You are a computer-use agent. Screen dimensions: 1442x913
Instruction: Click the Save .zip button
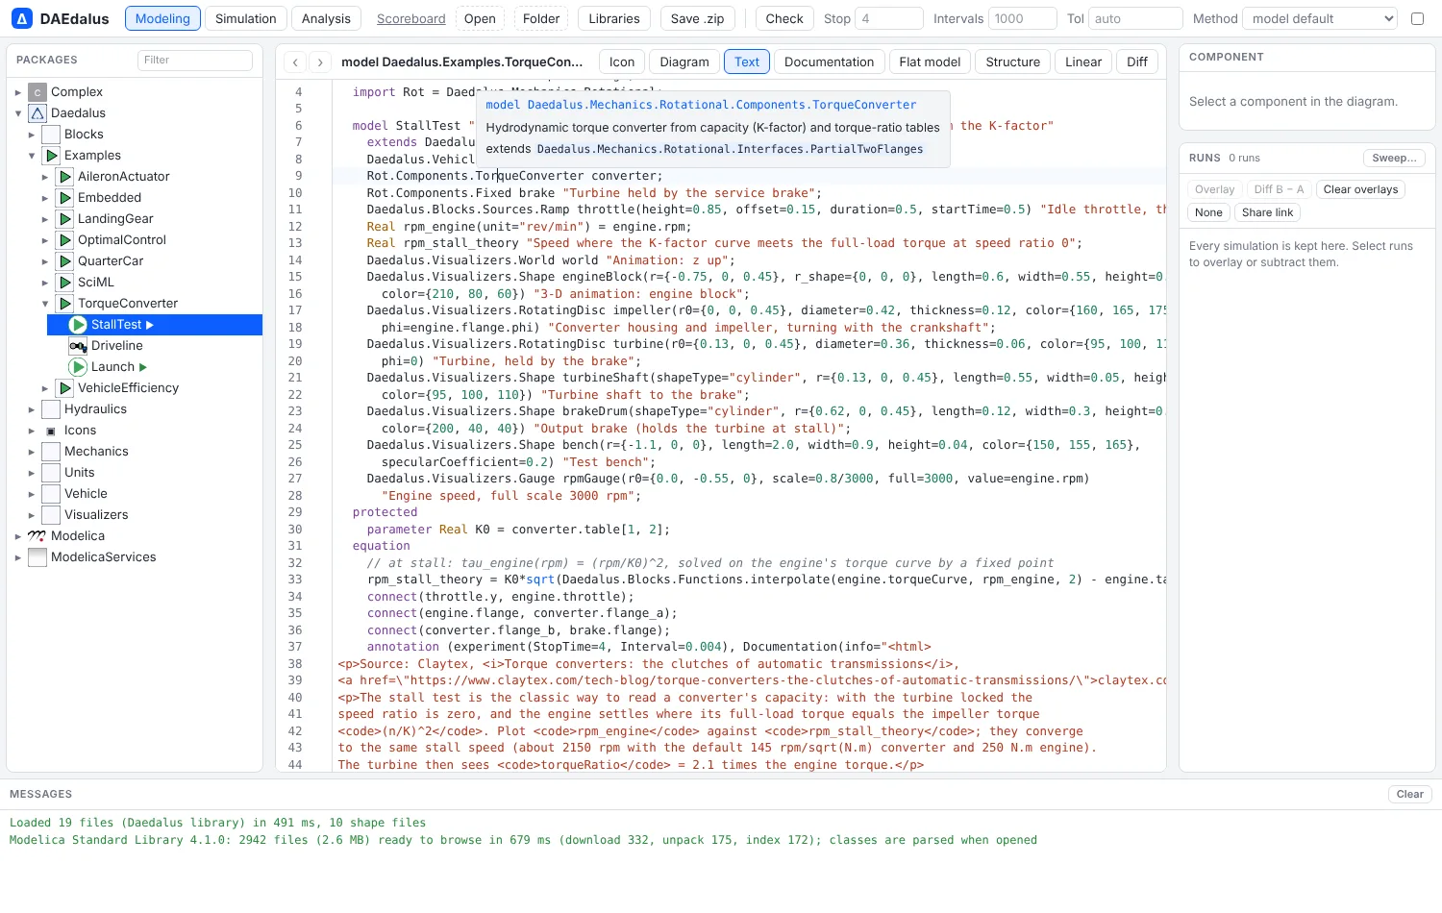click(x=697, y=18)
